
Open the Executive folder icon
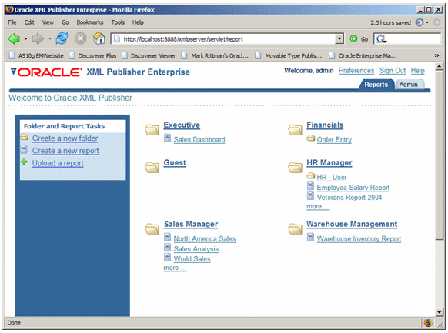152,129
